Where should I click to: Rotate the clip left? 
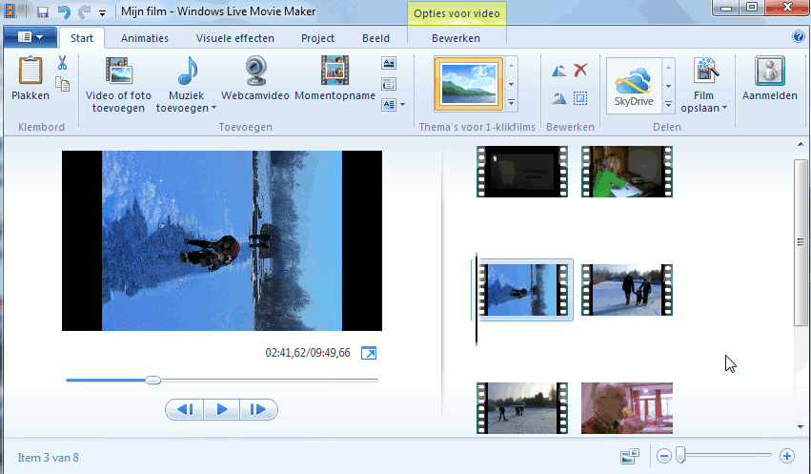click(559, 71)
